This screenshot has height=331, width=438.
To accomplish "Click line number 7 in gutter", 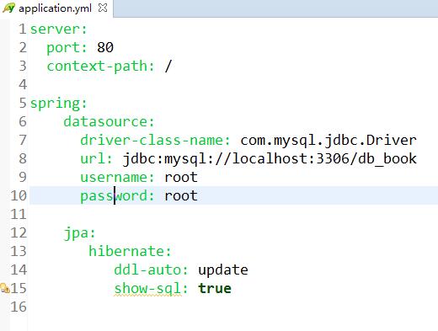I will 23,140.
